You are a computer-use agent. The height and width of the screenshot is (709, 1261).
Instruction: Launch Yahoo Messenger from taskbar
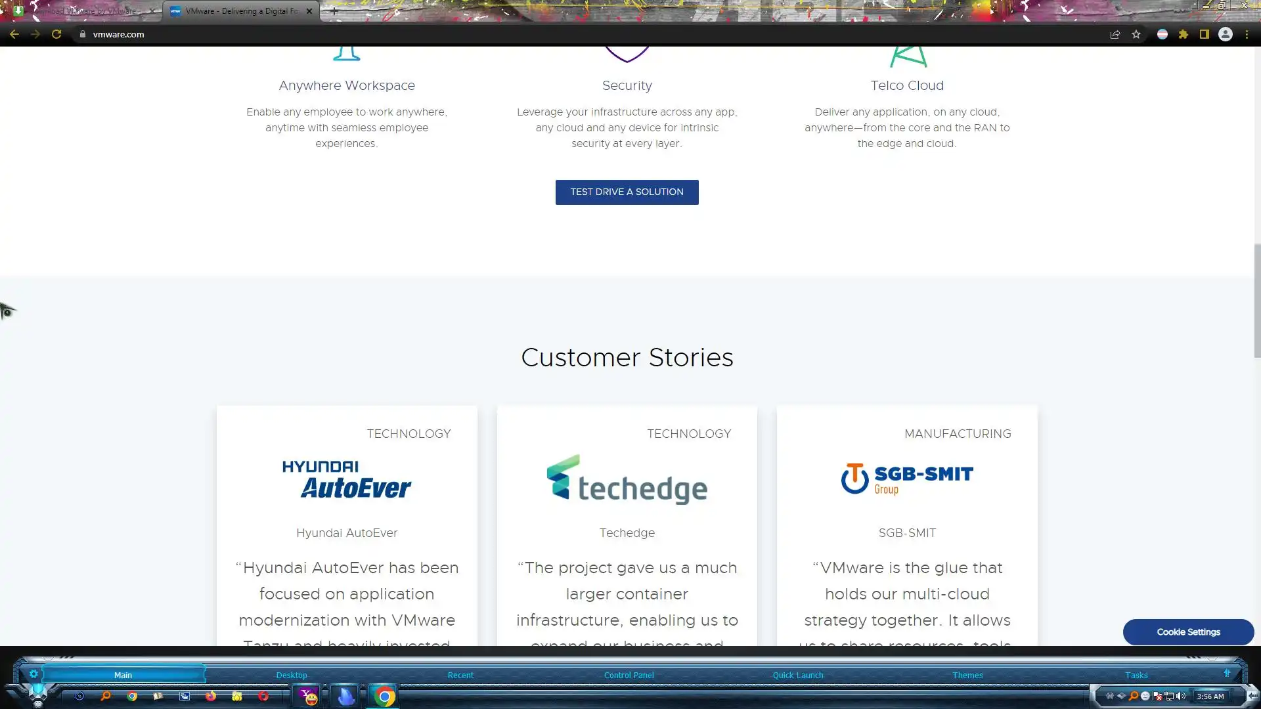pos(308,697)
